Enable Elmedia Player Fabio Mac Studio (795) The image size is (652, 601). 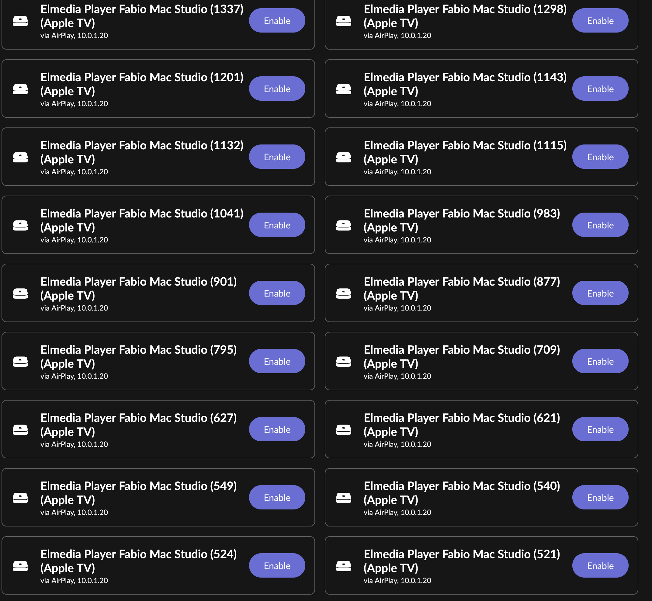(277, 361)
